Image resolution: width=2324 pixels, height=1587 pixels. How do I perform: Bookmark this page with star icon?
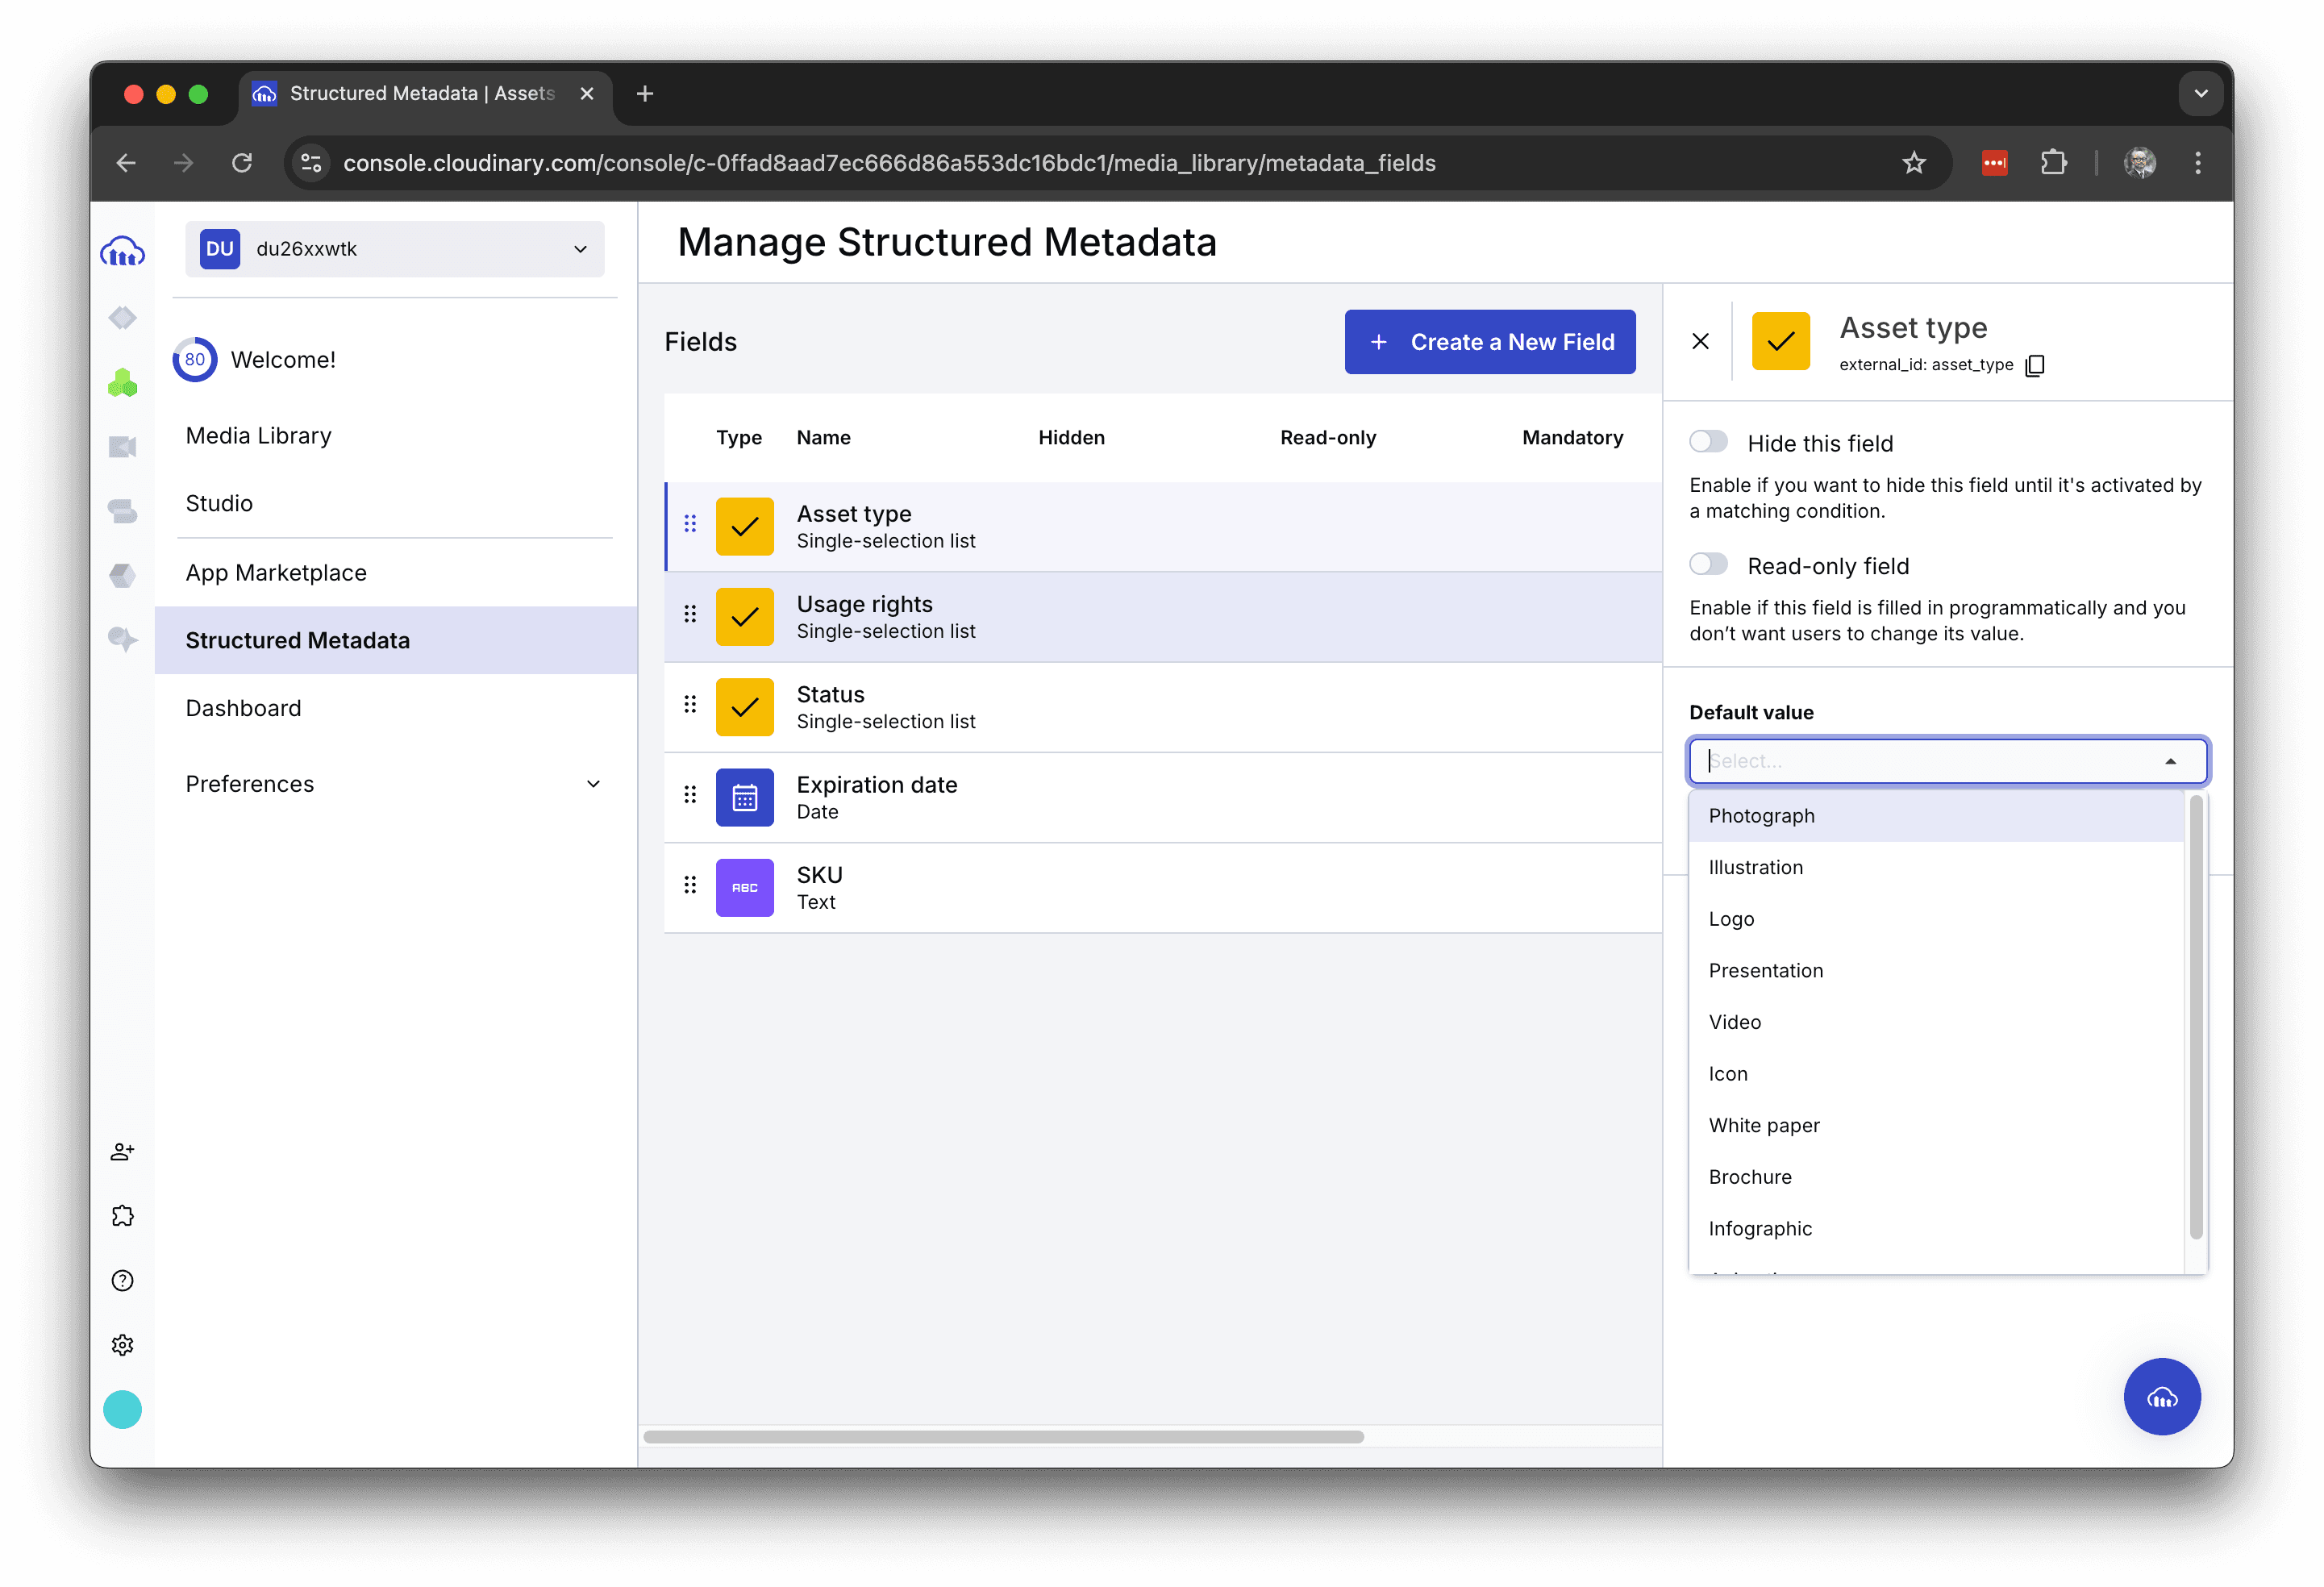[1913, 163]
